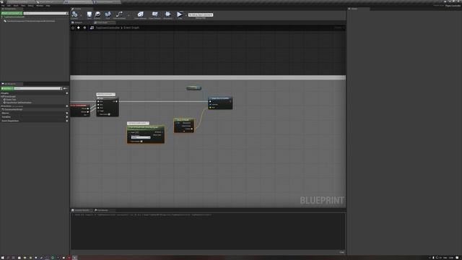Image resolution: width=462 pixels, height=260 pixels.
Task: Click the green Add Component button
Action: pyautogui.click(x=12, y=13)
